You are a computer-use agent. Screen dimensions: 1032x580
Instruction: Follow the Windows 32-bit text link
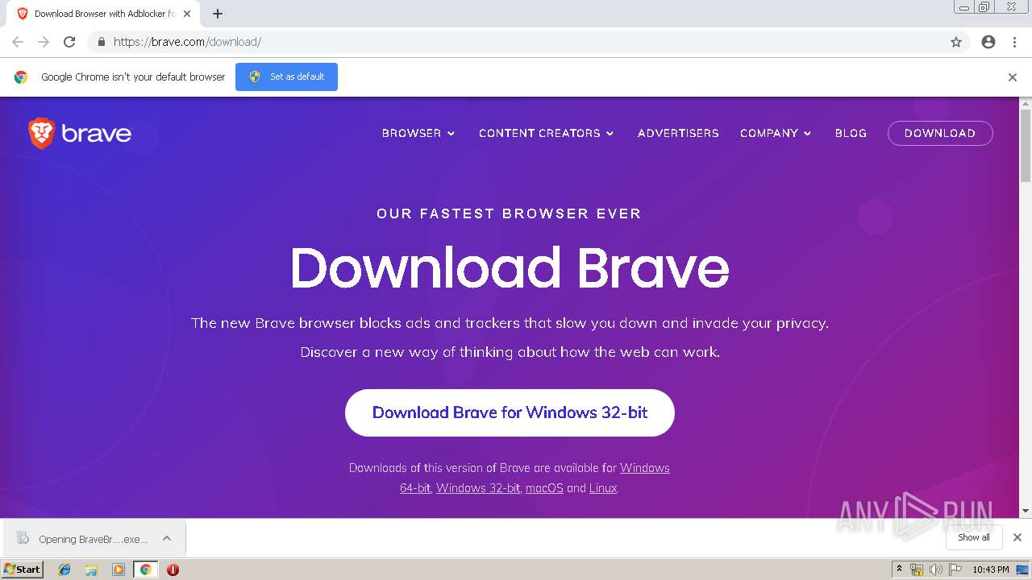(x=478, y=488)
